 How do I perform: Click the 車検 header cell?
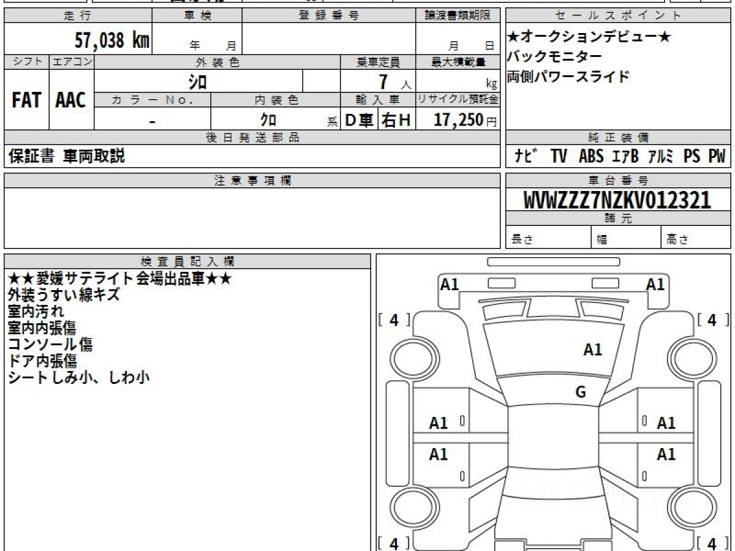(197, 16)
